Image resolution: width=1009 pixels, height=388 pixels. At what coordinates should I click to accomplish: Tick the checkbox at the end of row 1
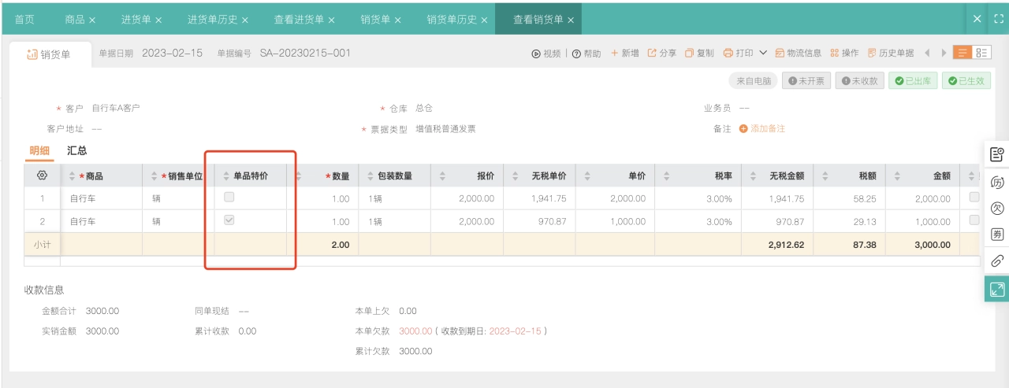pyautogui.click(x=974, y=198)
